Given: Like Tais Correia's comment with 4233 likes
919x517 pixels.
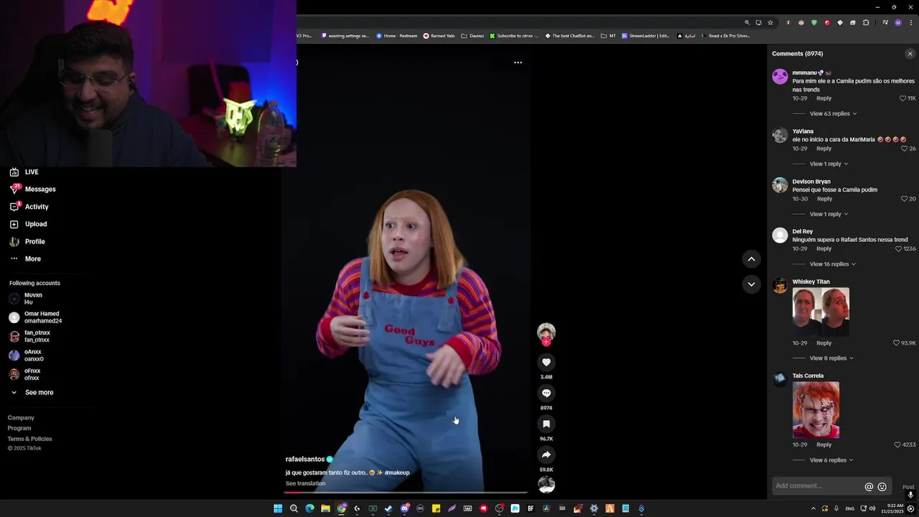Looking at the screenshot, I should coord(897,444).
